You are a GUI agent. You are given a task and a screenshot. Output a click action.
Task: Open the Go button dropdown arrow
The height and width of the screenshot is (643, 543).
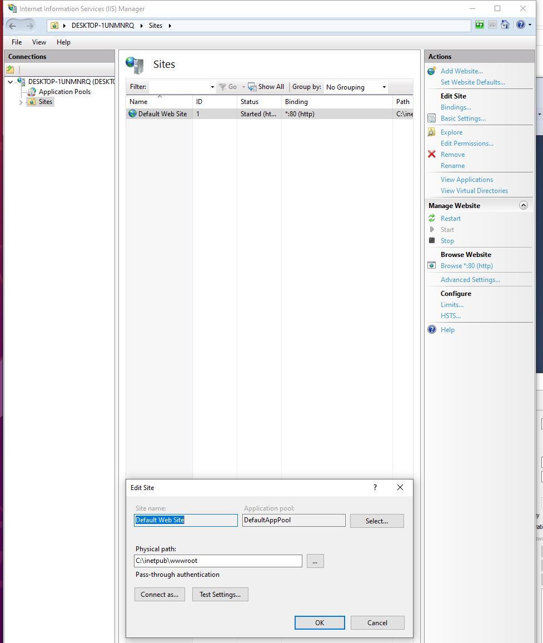click(x=243, y=87)
